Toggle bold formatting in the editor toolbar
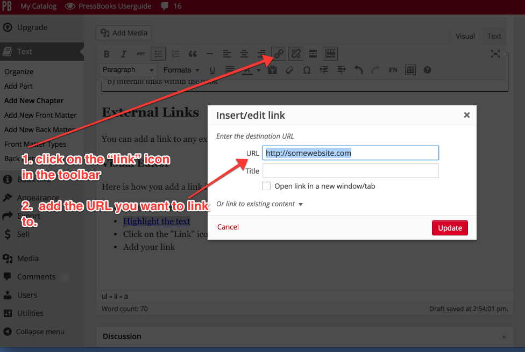 click(107, 54)
